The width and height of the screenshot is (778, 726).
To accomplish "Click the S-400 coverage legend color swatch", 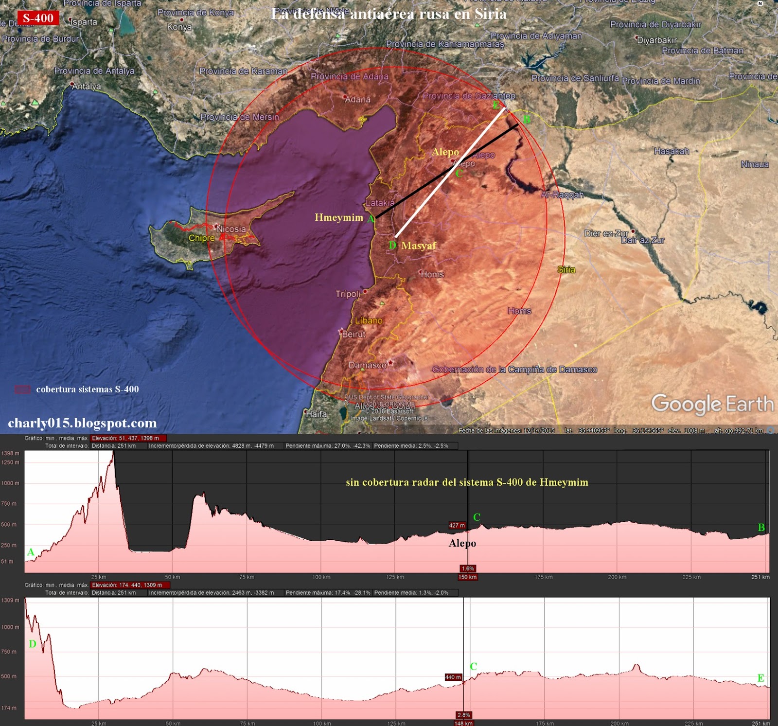I will [x=22, y=390].
